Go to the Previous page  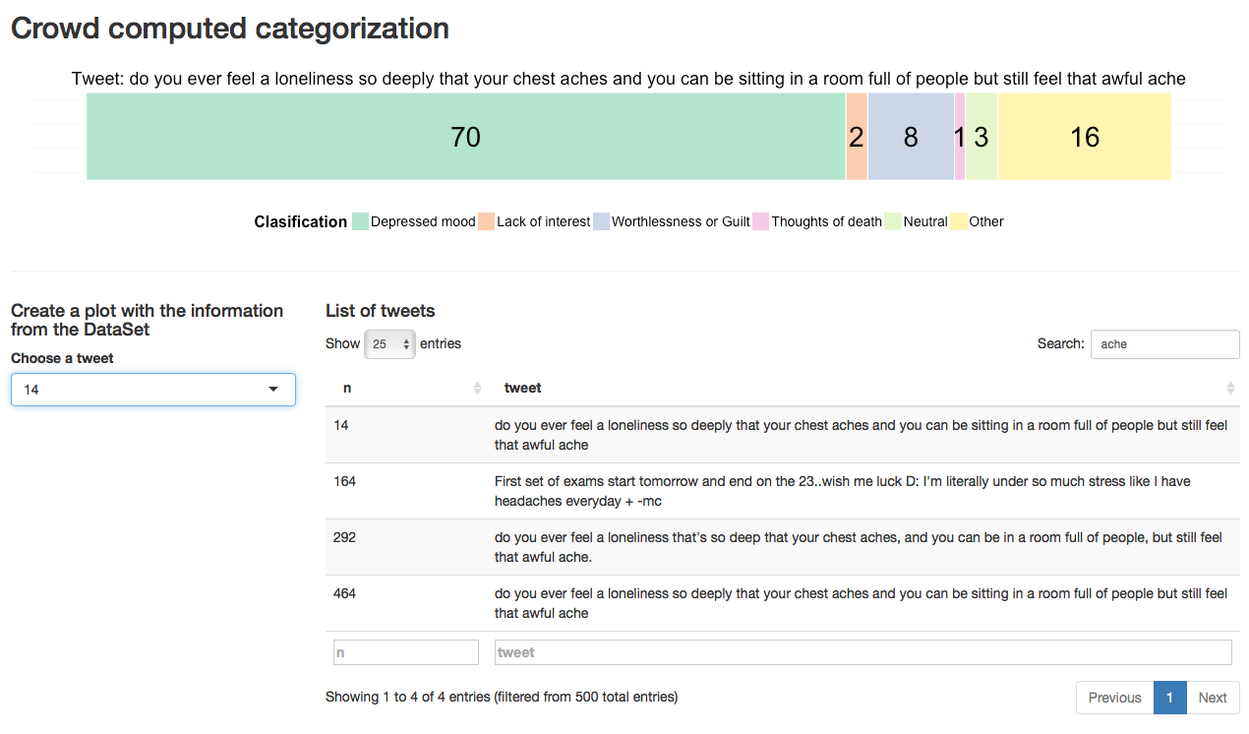click(x=1114, y=698)
